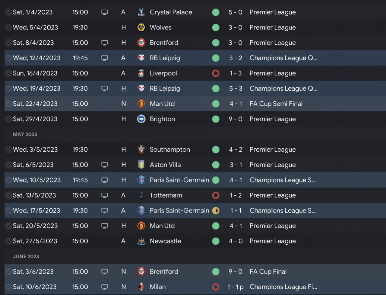Viewport: 386px width, 295px height.
Task: Toggle checkmark for Sat, 10/6/2023 Milan fixture
Action: click(8, 287)
